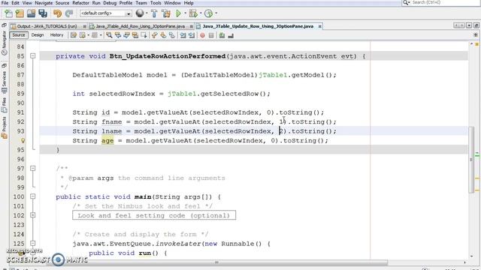Open the Navigate menu

(x=44, y=3)
